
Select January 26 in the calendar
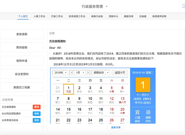coord(112,120)
